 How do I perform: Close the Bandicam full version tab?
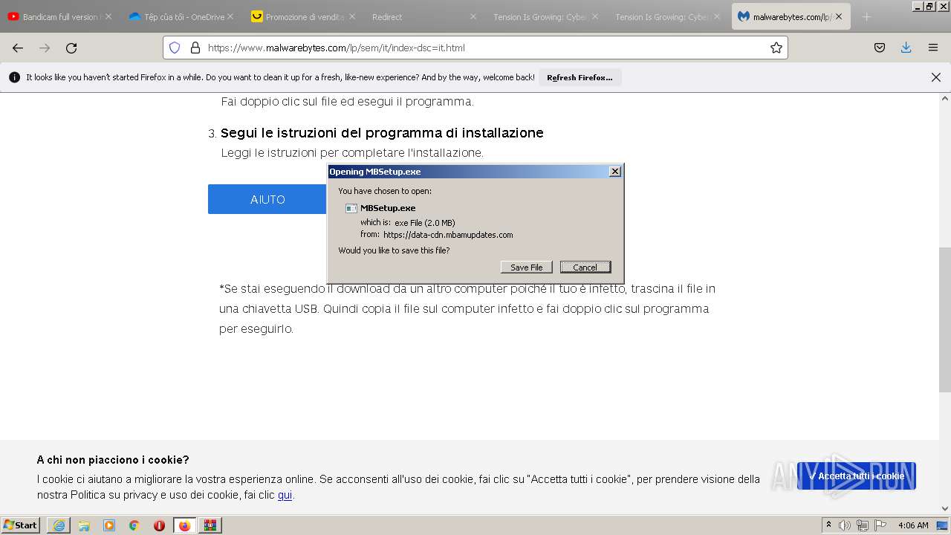(x=108, y=16)
